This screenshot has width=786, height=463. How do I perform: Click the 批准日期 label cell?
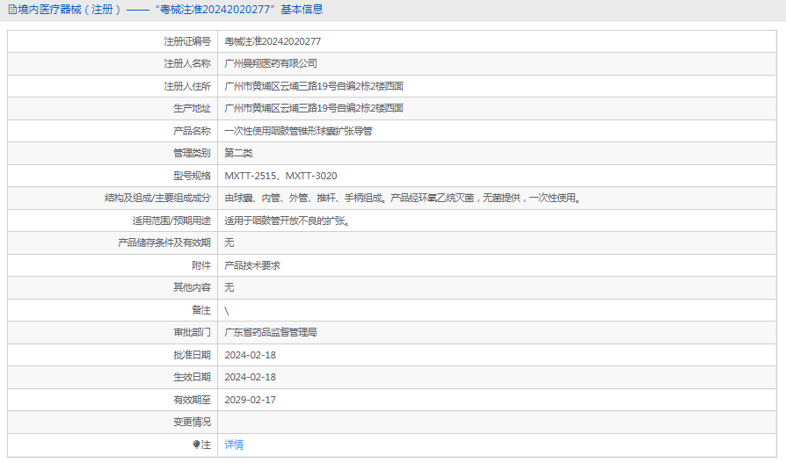click(x=113, y=355)
